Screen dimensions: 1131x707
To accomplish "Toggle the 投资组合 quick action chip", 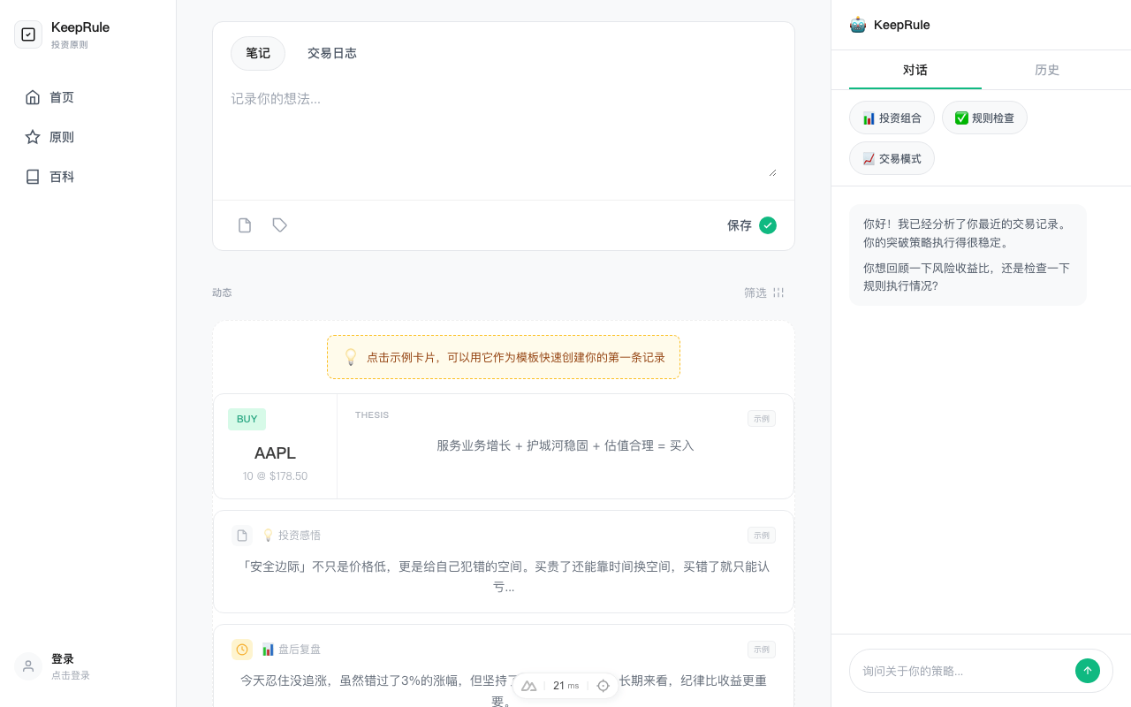I will (x=892, y=118).
